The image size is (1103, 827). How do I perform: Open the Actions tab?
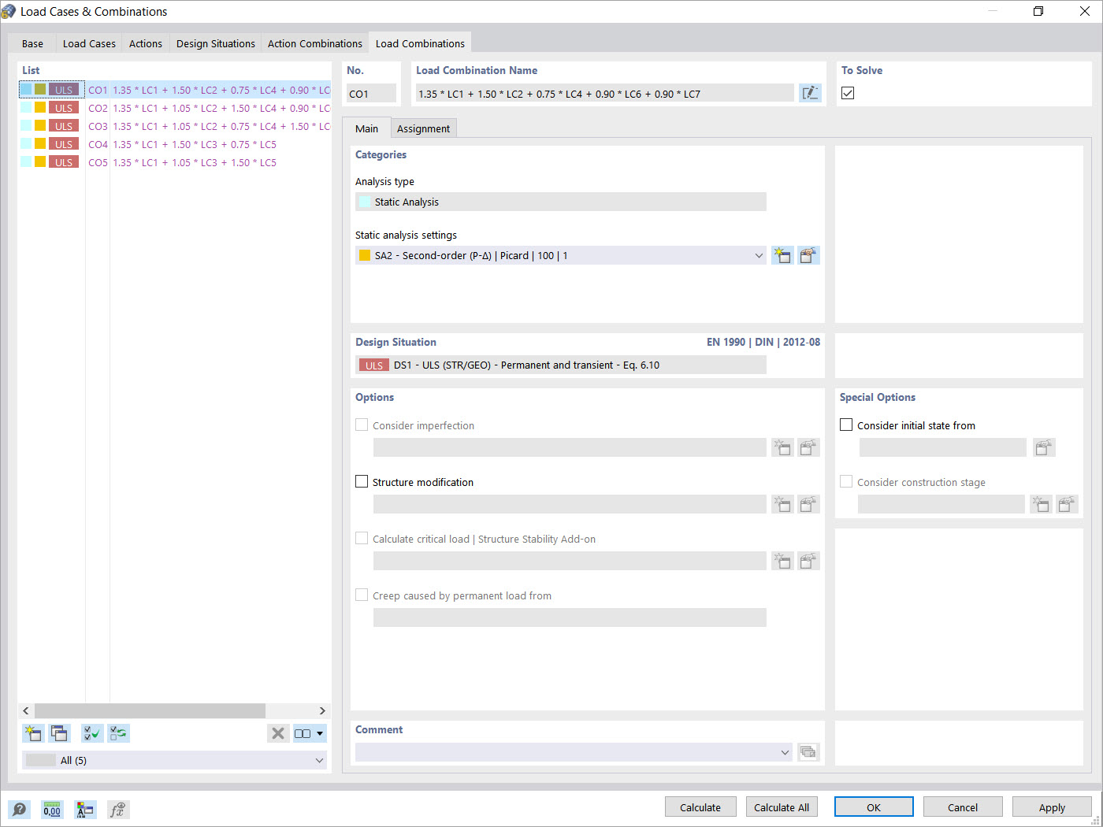[146, 43]
